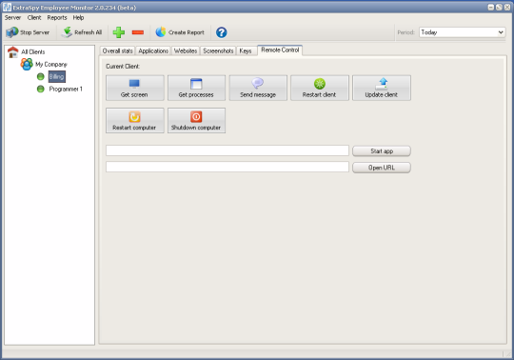Click the Restart client button
The height and width of the screenshot is (360, 514).
point(320,88)
